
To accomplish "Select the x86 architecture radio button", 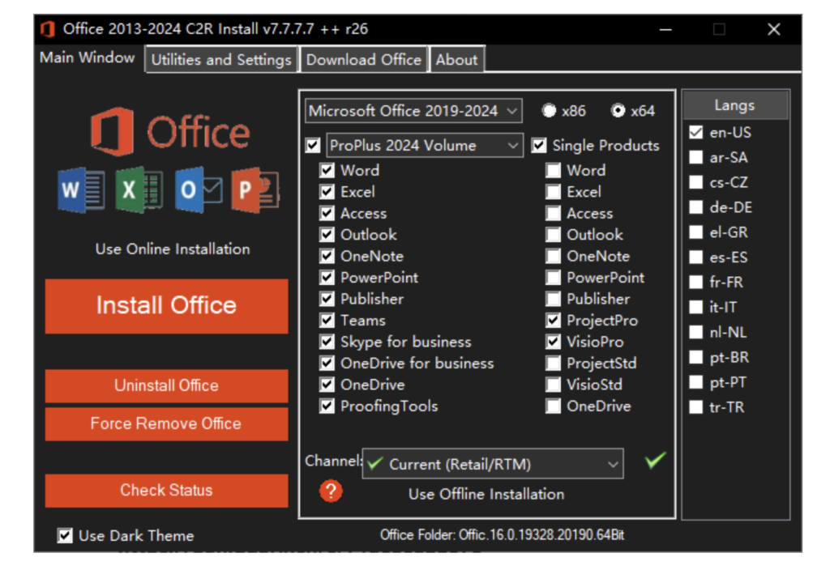I will point(550,111).
